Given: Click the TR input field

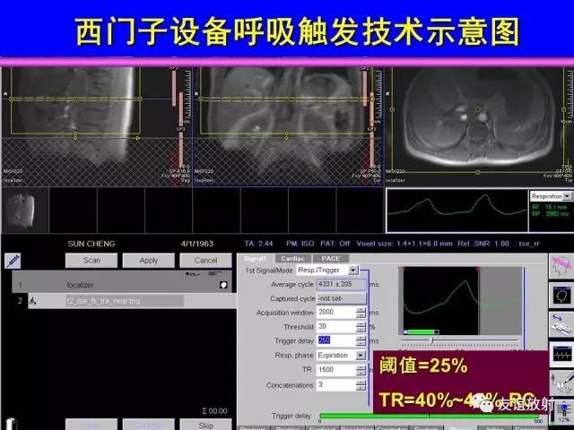Looking at the screenshot, I should (x=336, y=370).
